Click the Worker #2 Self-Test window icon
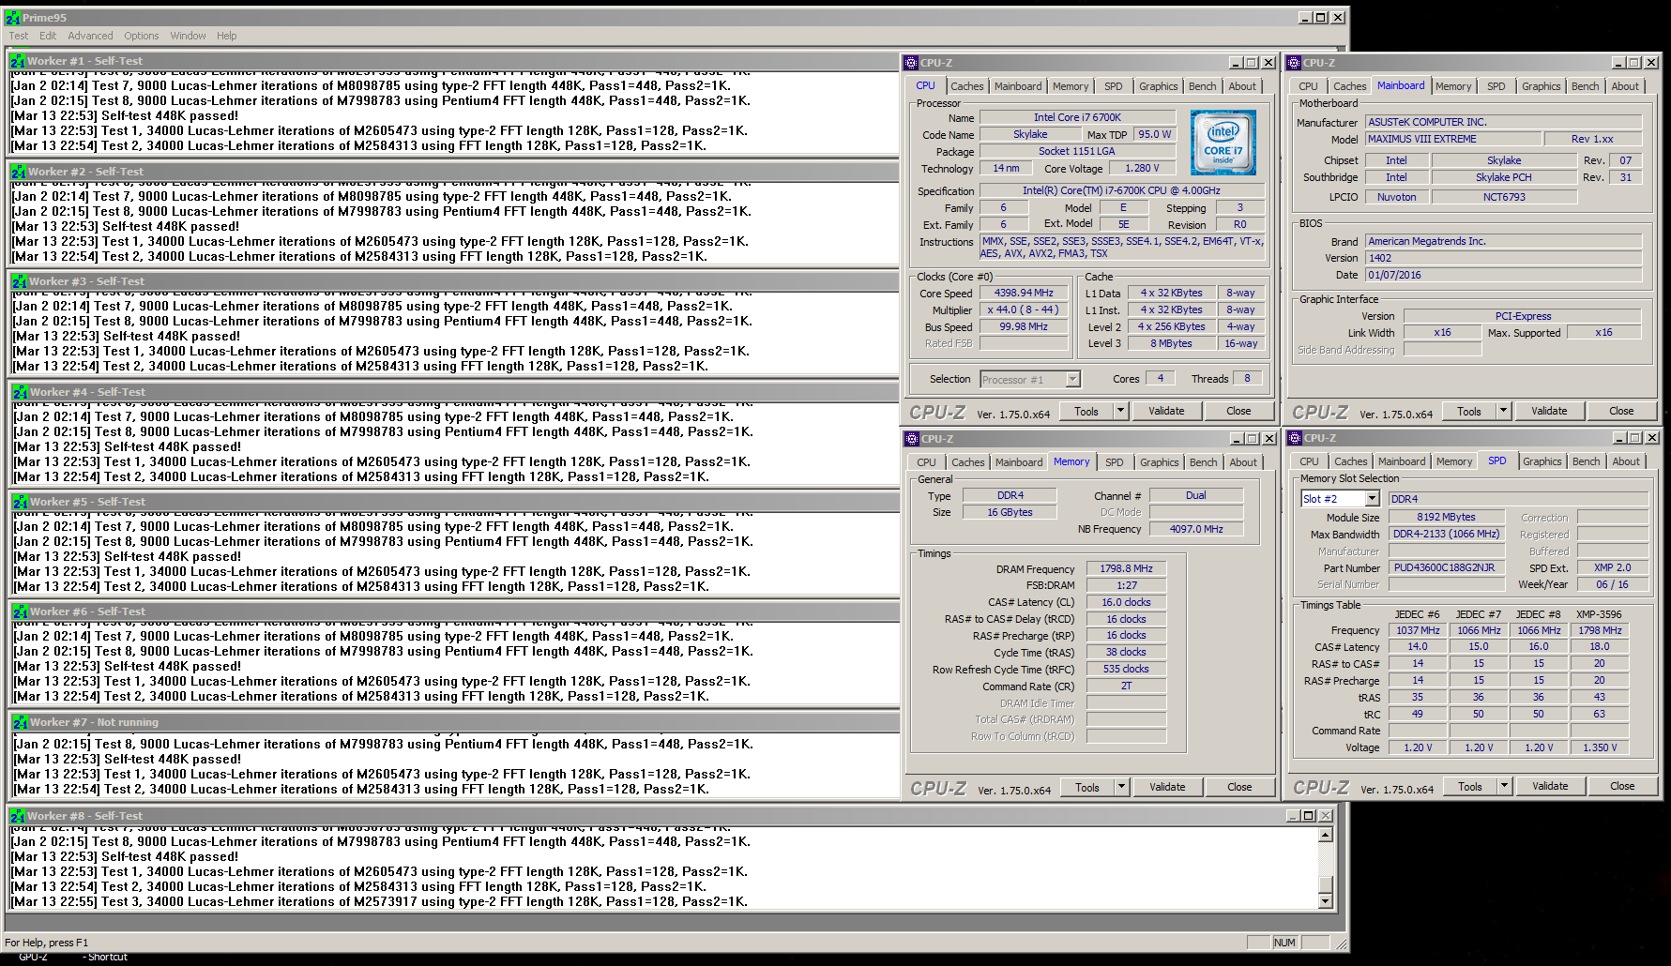Image resolution: width=1671 pixels, height=966 pixels. 18,172
